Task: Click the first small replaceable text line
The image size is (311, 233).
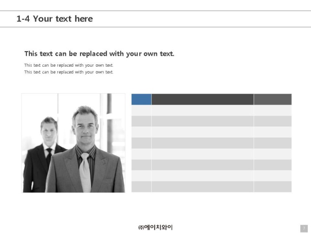Action: (69, 65)
